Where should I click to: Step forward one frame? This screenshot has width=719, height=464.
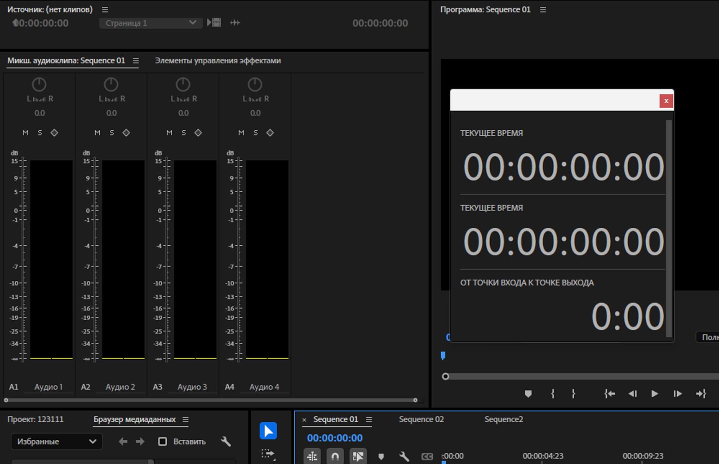[677, 394]
